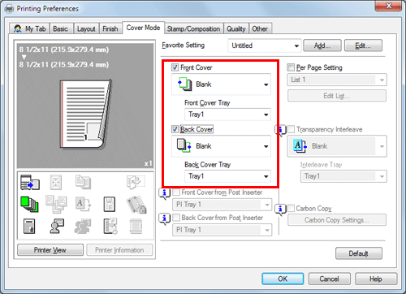Click the greyed fold and finishing icon
This screenshot has height=294, width=406.
[136, 182]
